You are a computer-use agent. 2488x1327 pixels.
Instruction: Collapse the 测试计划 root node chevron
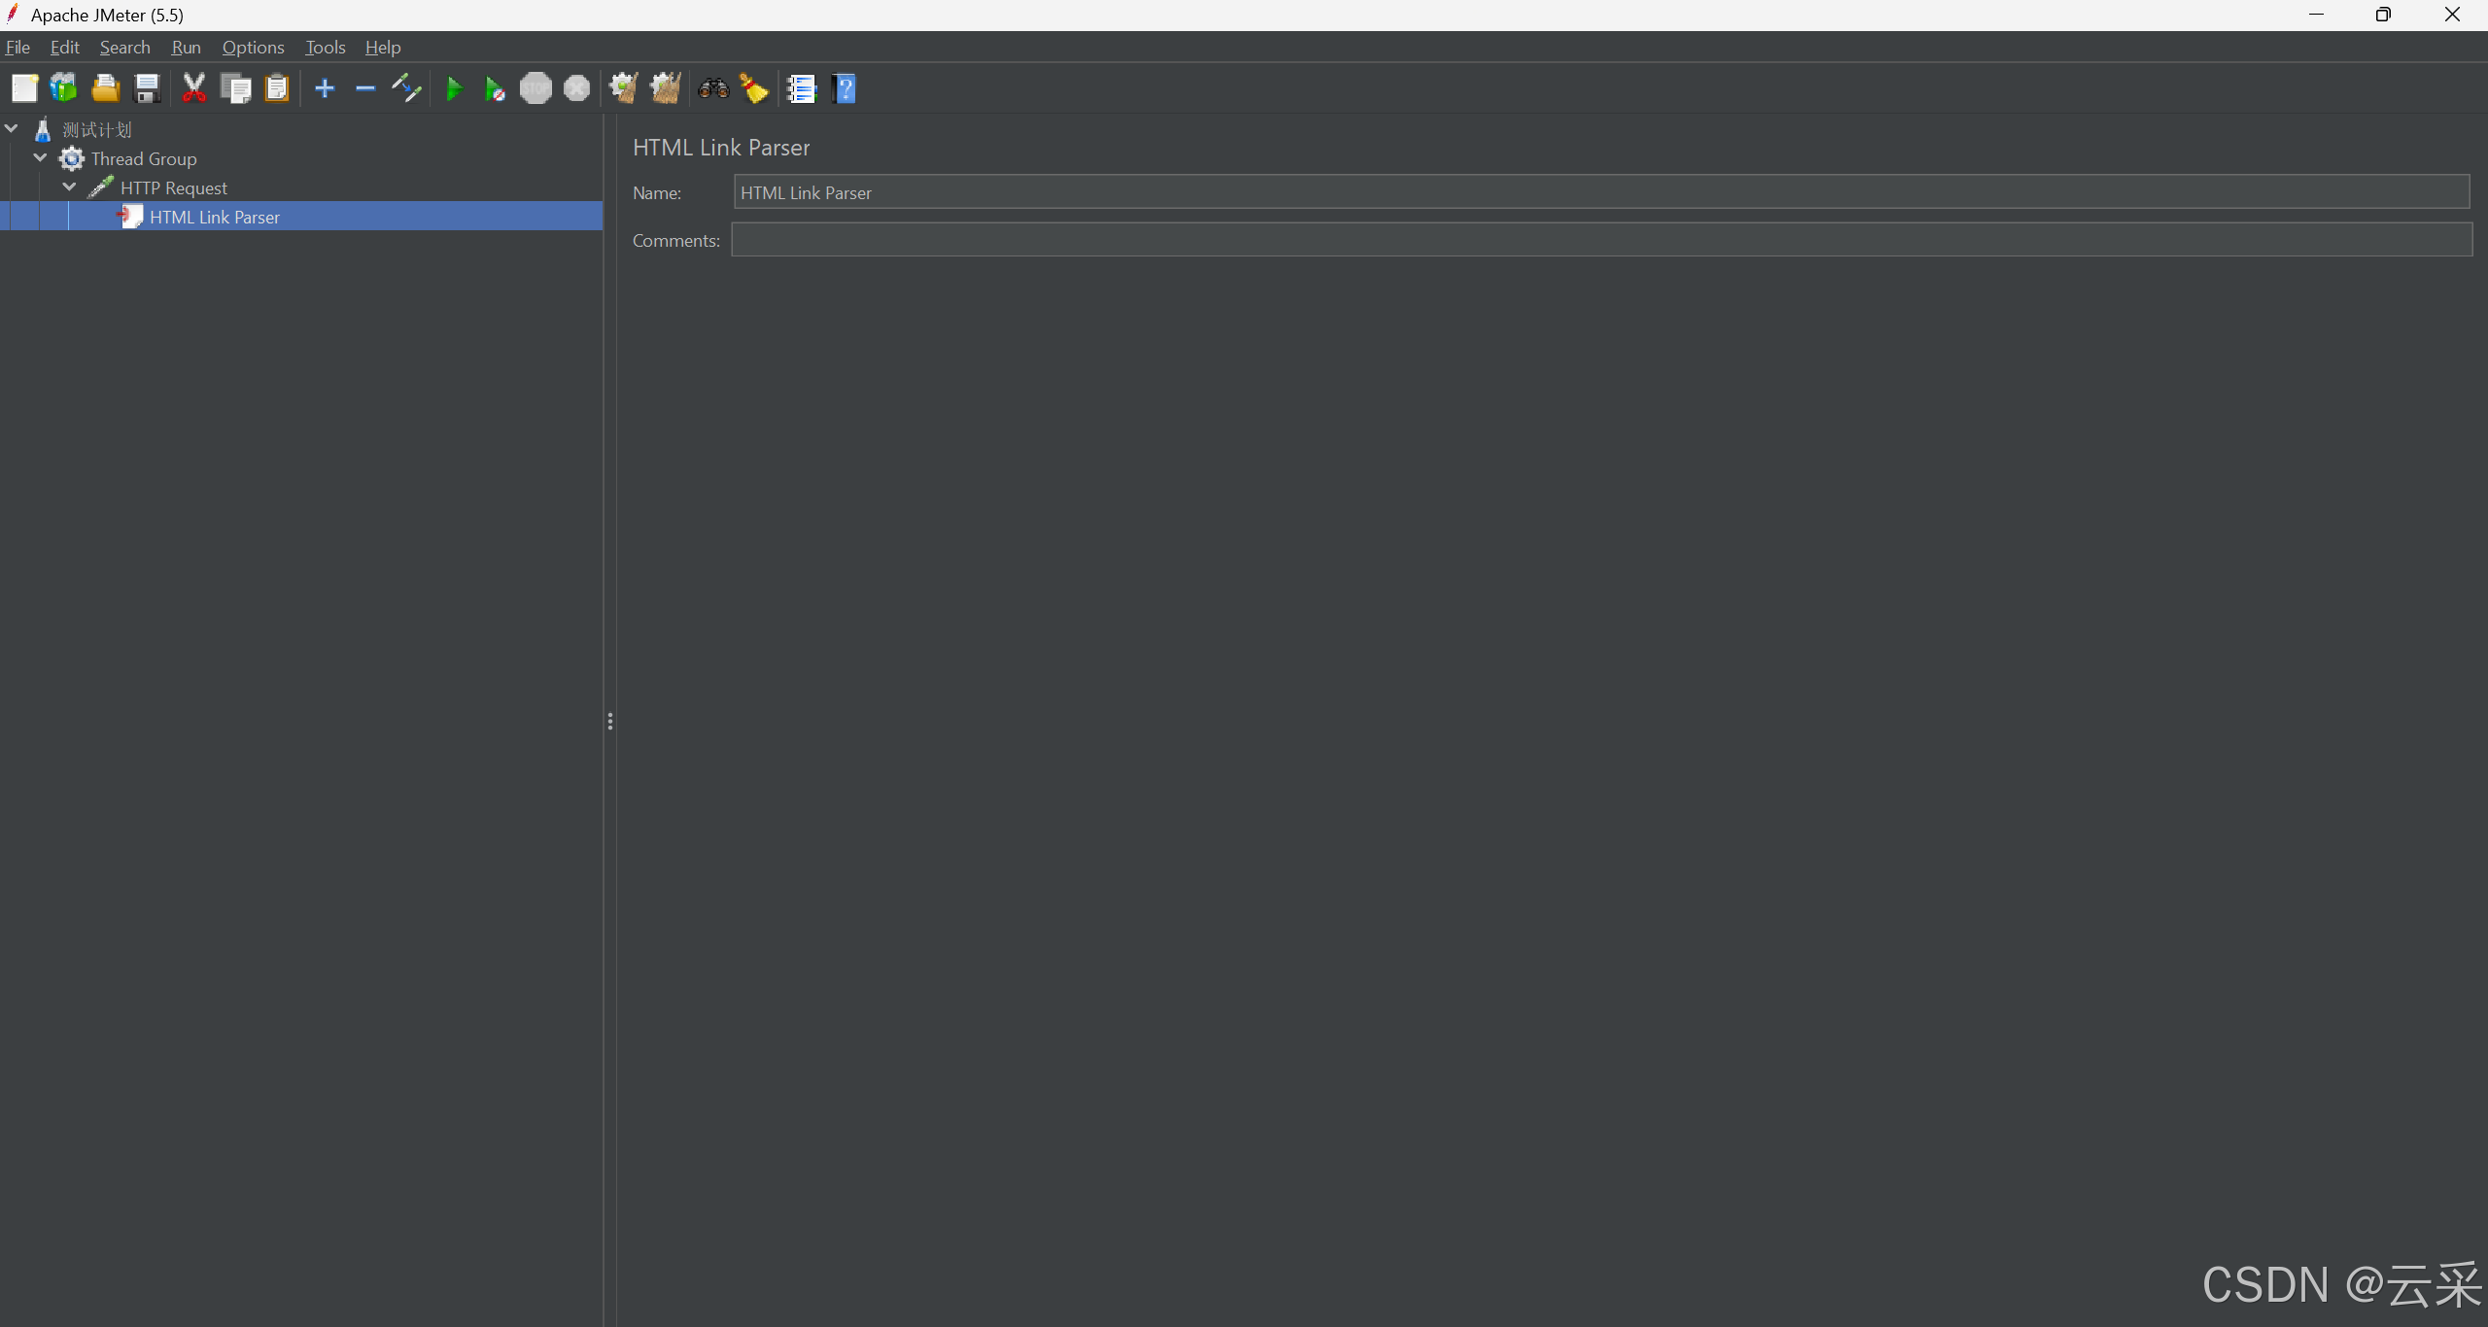pos(12,128)
